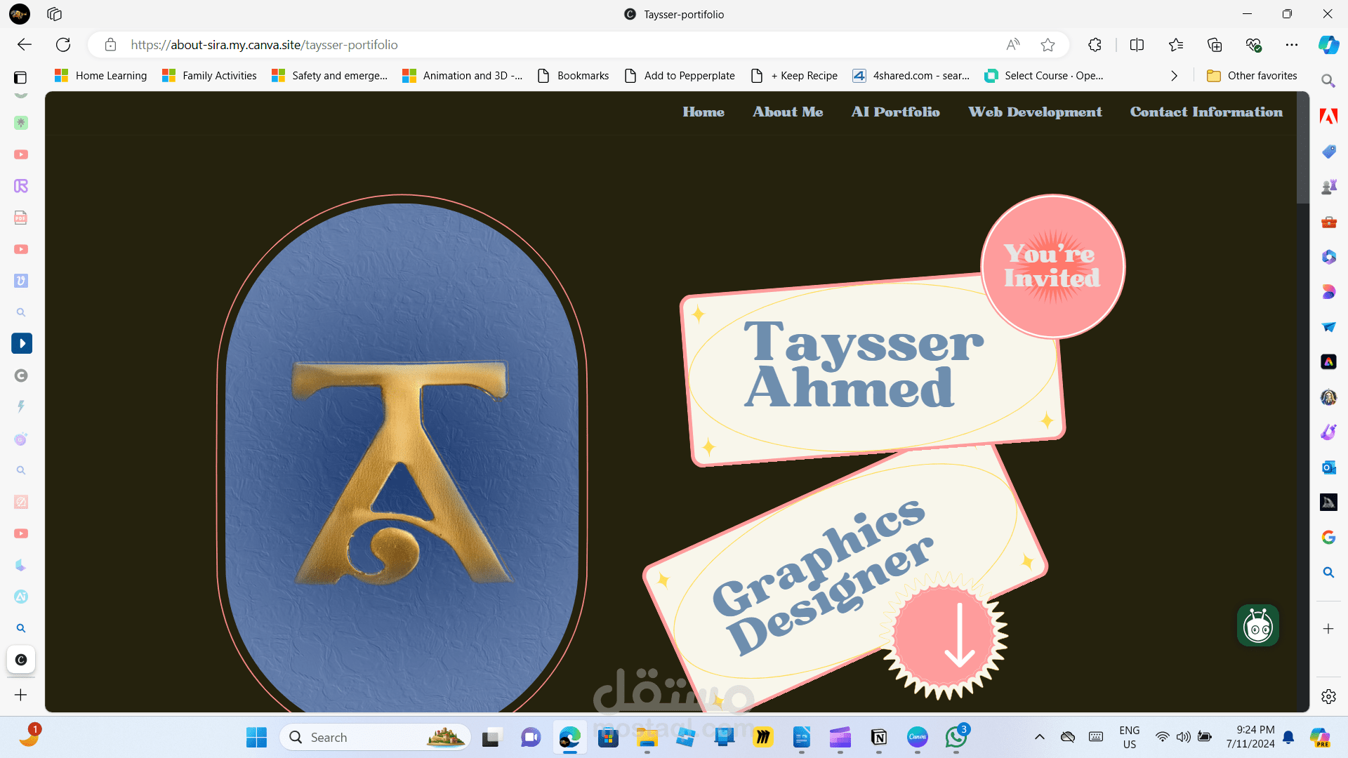Open the Home Learning favorites folder
Screen dimensions: 1348x758
coord(100,76)
